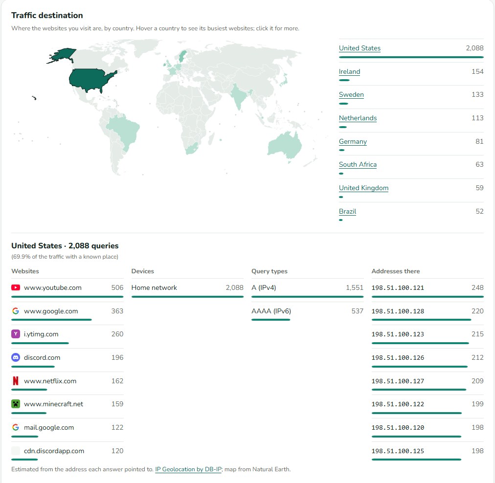This screenshot has height=483, width=495.
Task: Click the Addresses there column header
Action: 396,271
